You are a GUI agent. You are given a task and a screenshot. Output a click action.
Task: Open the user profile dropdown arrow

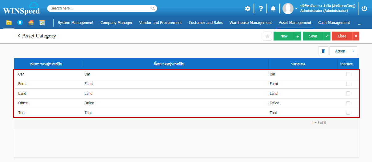point(296,9)
